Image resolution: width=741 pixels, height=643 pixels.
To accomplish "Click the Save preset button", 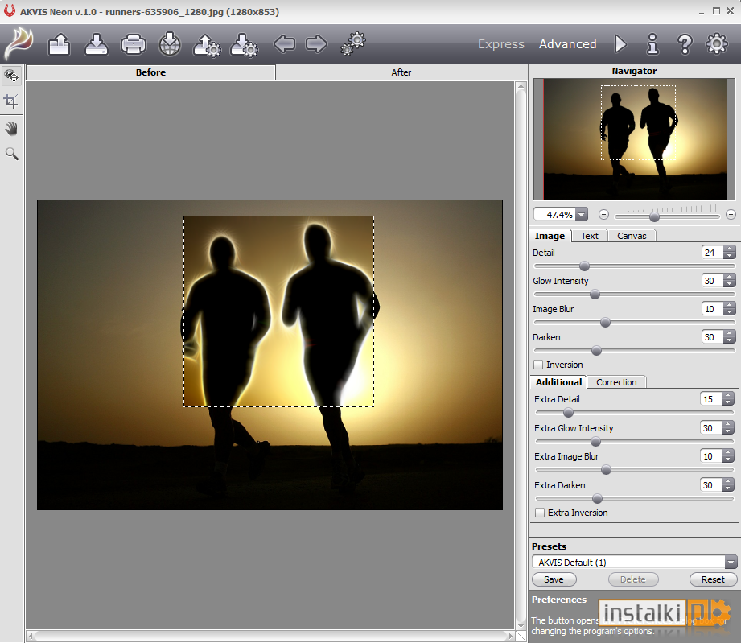I will coord(554,579).
